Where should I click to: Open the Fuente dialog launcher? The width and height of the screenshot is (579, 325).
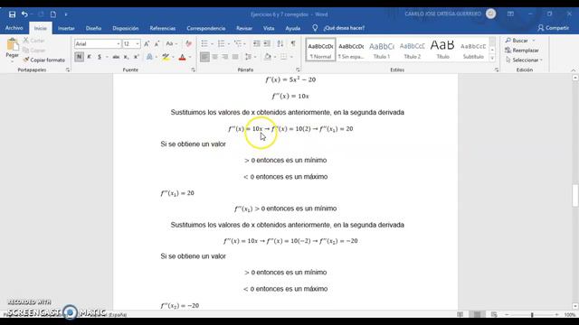pyautogui.click(x=193, y=70)
